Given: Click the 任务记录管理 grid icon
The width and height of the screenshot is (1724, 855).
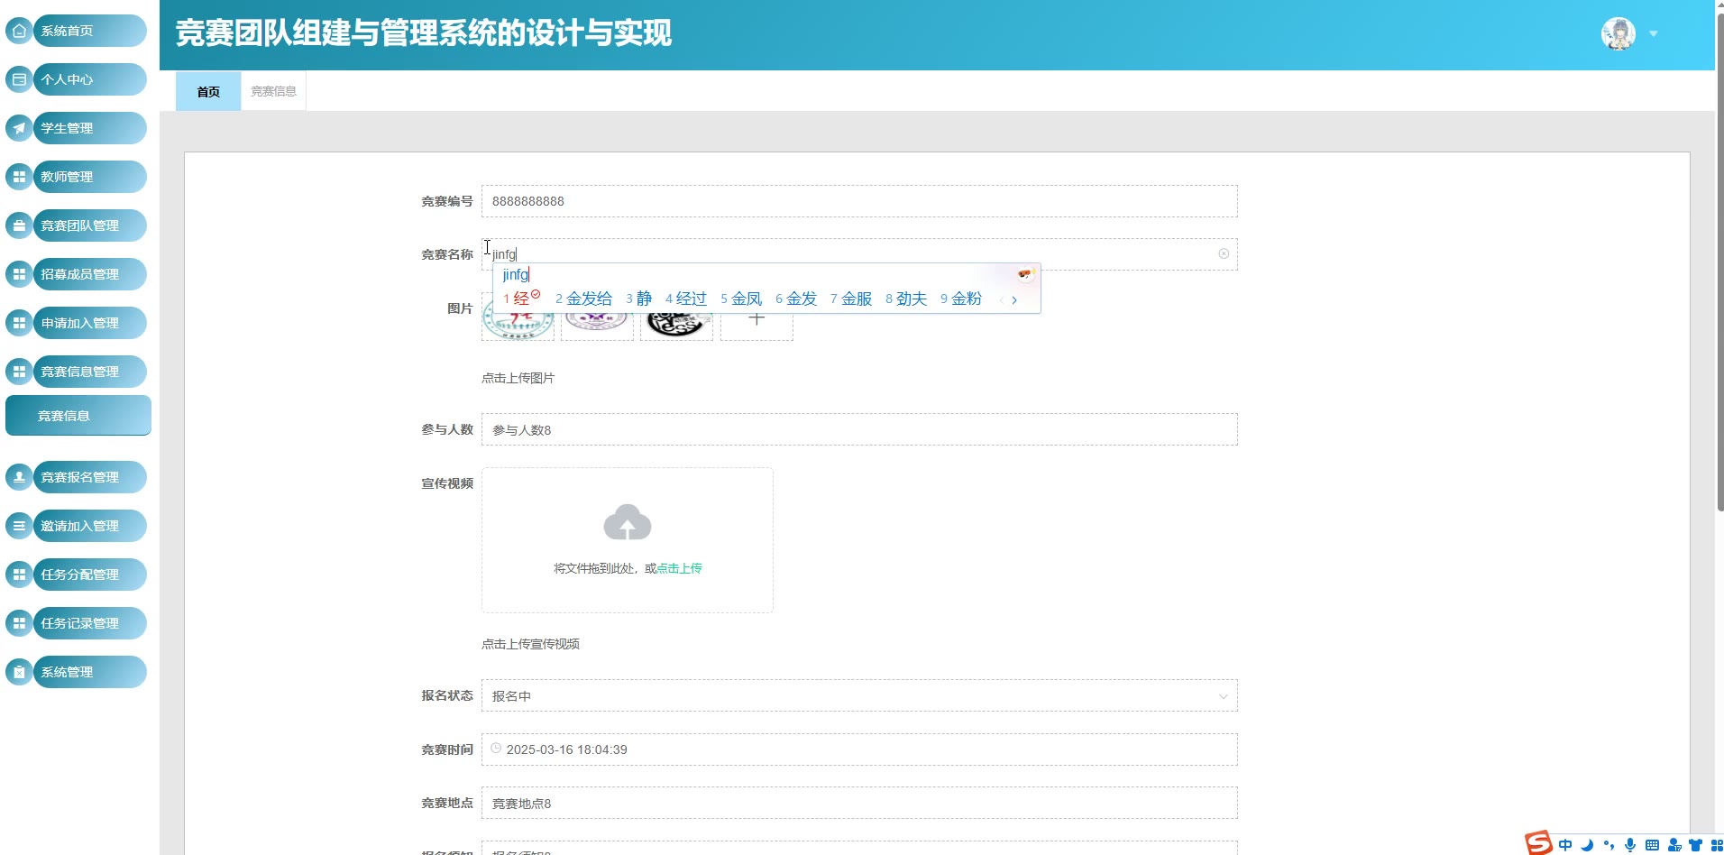Looking at the screenshot, I should tap(19, 623).
